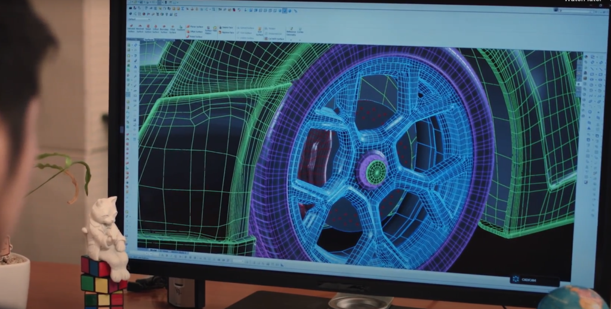
Task: Click the greyed Extend Surface command
Action: [x=246, y=28]
